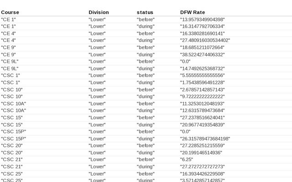The height and width of the screenshot is (182, 292).
Task: Click the cell showing "1.75438596491228"
Action: click(202, 83)
